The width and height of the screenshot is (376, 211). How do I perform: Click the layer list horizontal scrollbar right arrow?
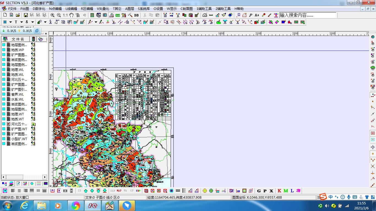click(45, 177)
